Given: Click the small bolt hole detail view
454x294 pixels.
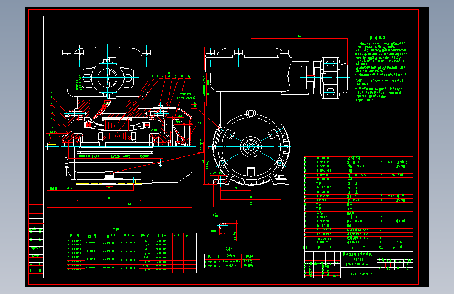Looking at the screenshot, I should click(x=223, y=225).
